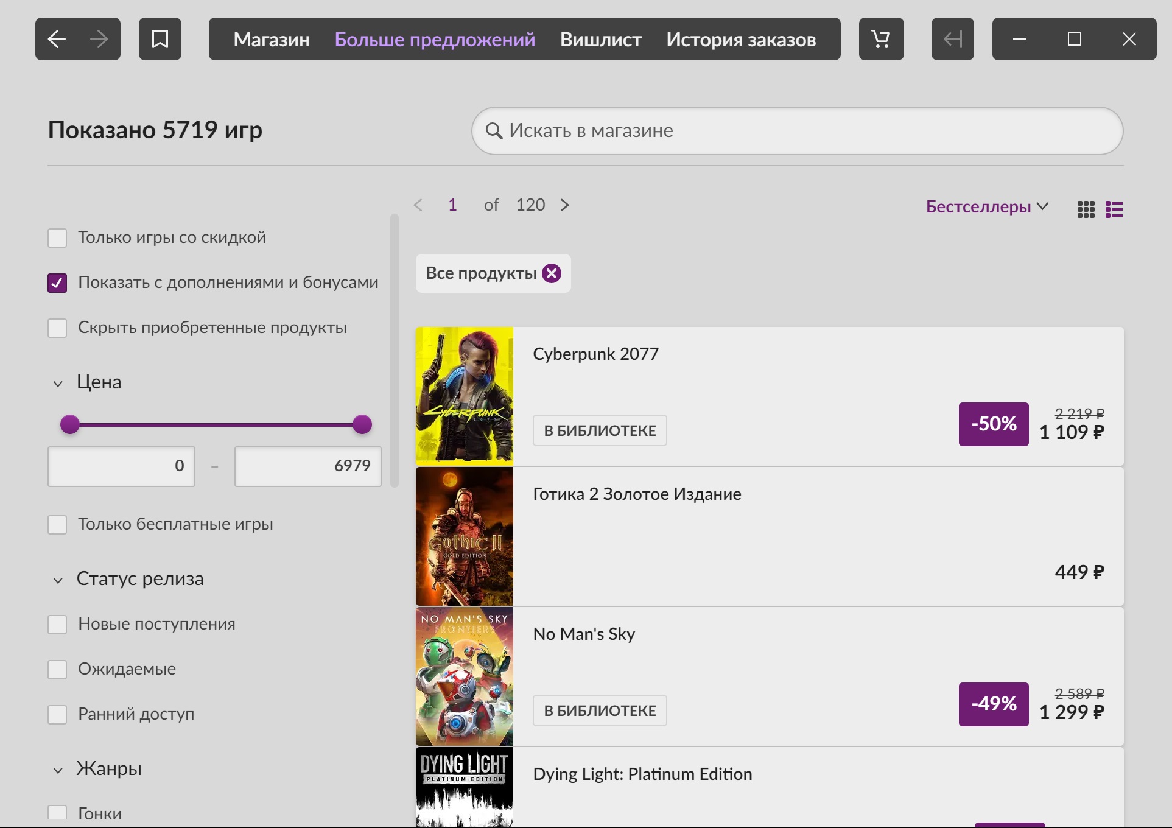Click the minimum price slider handle

point(70,424)
